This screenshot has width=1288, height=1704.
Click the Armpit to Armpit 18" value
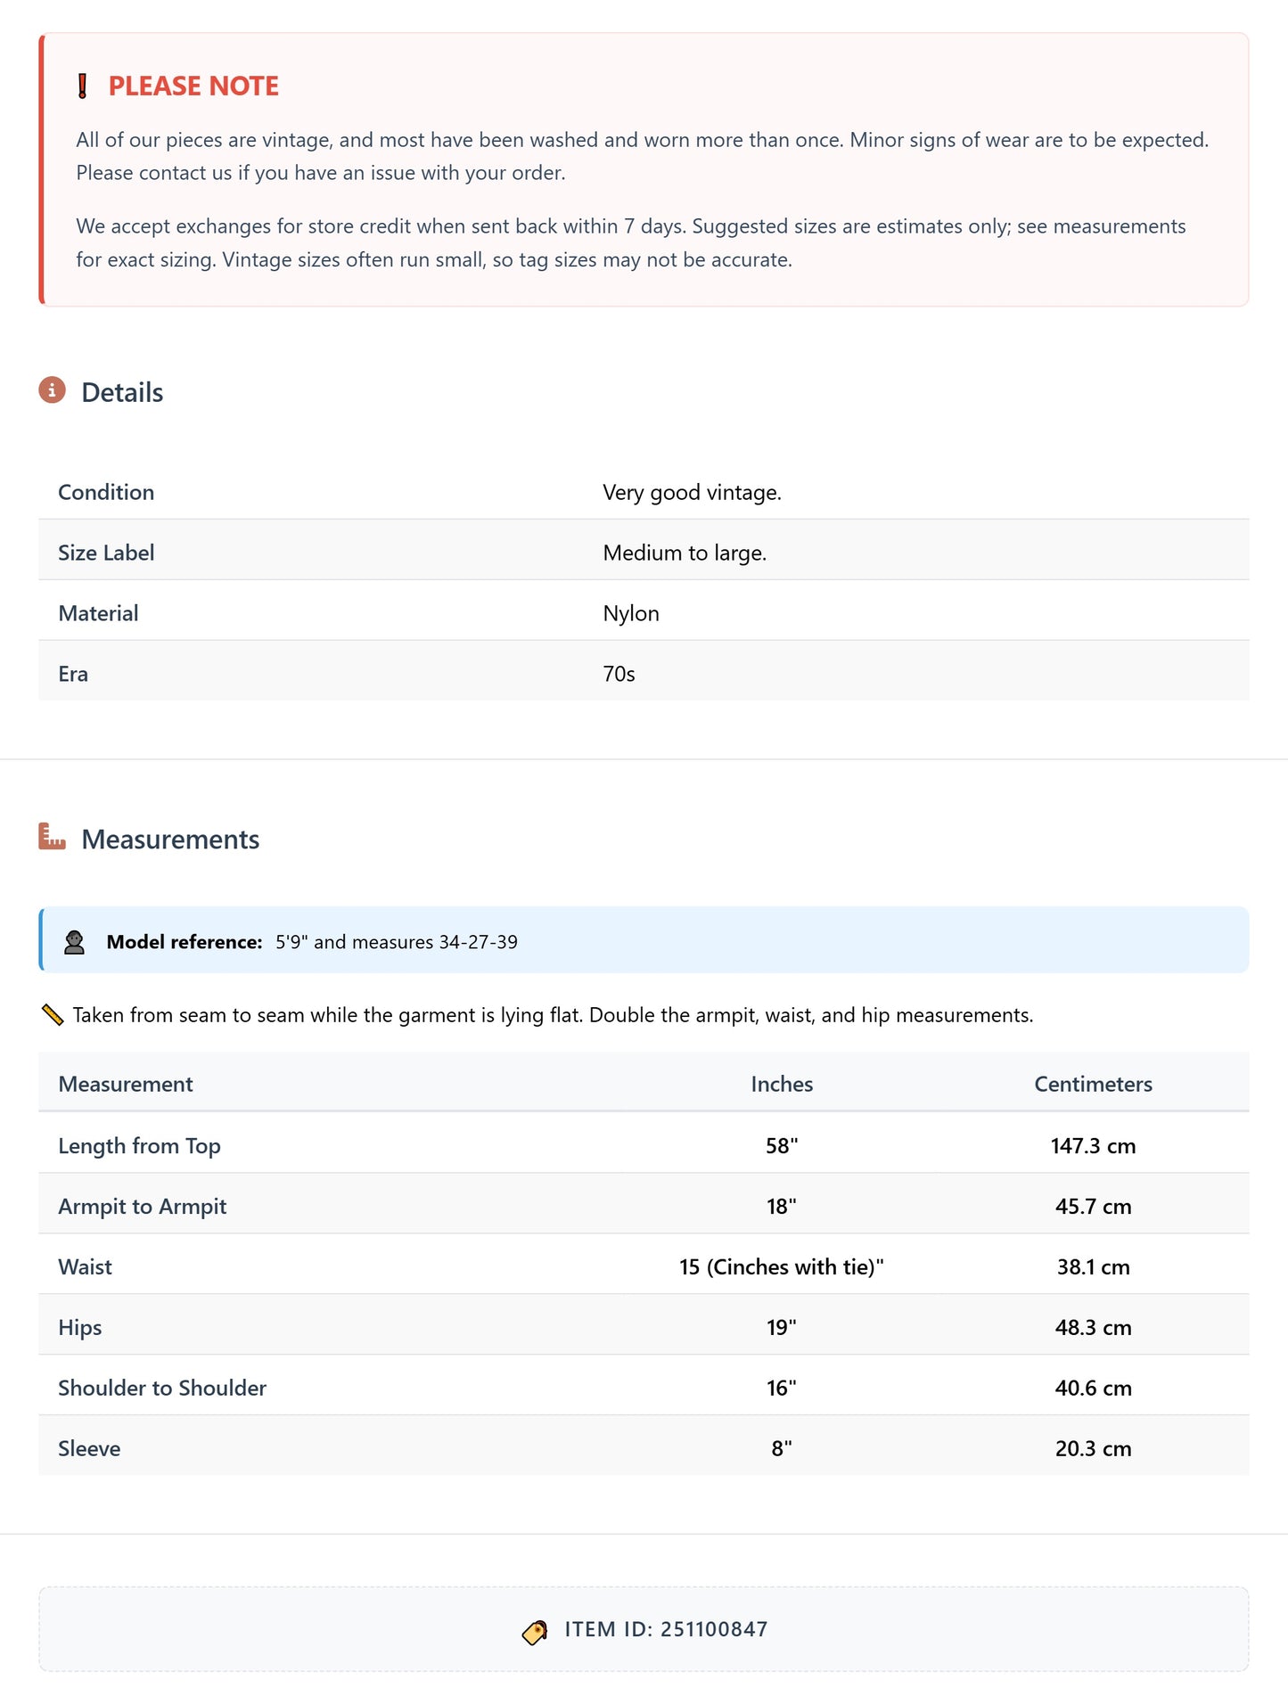pyautogui.click(x=782, y=1207)
